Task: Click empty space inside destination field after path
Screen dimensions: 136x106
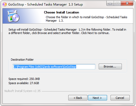Action: tap(85, 67)
